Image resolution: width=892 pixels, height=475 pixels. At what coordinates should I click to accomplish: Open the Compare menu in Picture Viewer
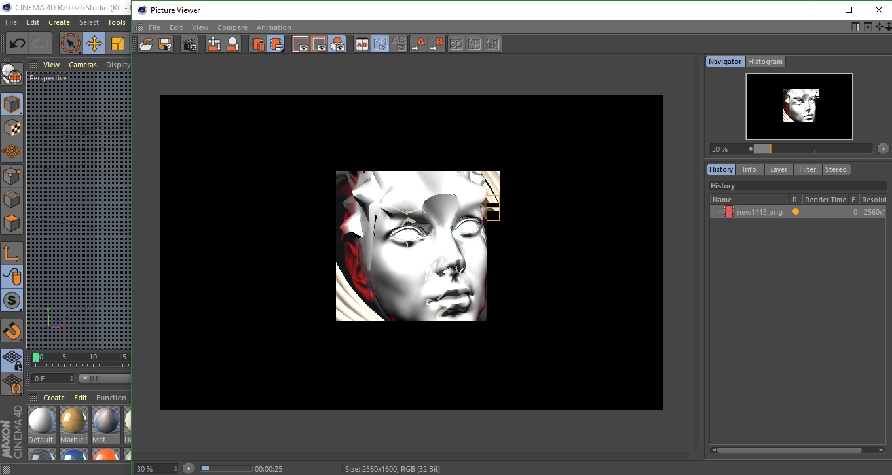232,27
